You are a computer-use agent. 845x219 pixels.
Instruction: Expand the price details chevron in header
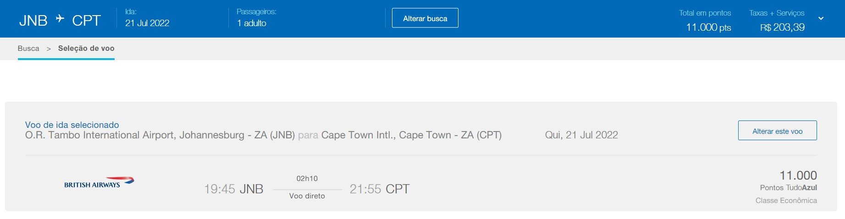pos(821,18)
